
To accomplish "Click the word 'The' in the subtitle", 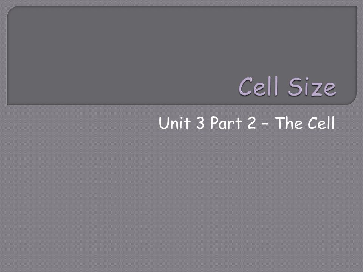I will click(289, 123).
